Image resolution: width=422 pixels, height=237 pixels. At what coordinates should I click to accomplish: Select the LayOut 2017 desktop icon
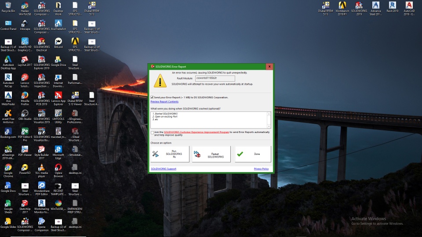coord(25,61)
